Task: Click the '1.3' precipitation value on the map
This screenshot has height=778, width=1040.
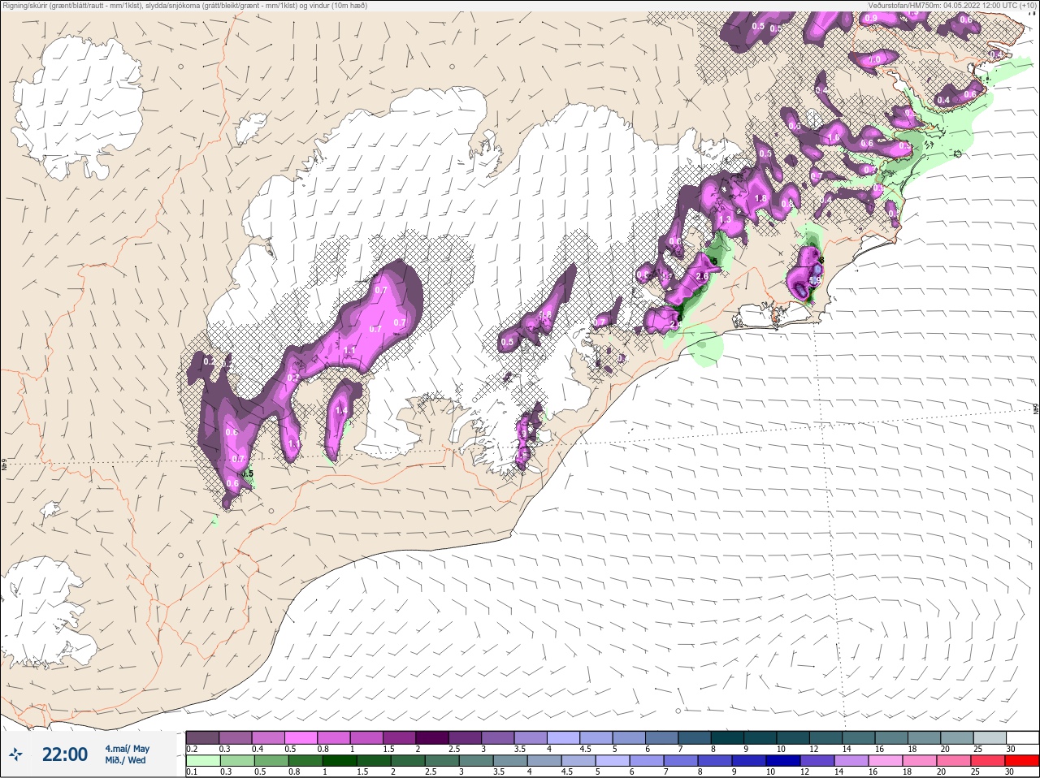Action: [x=725, y=219]
